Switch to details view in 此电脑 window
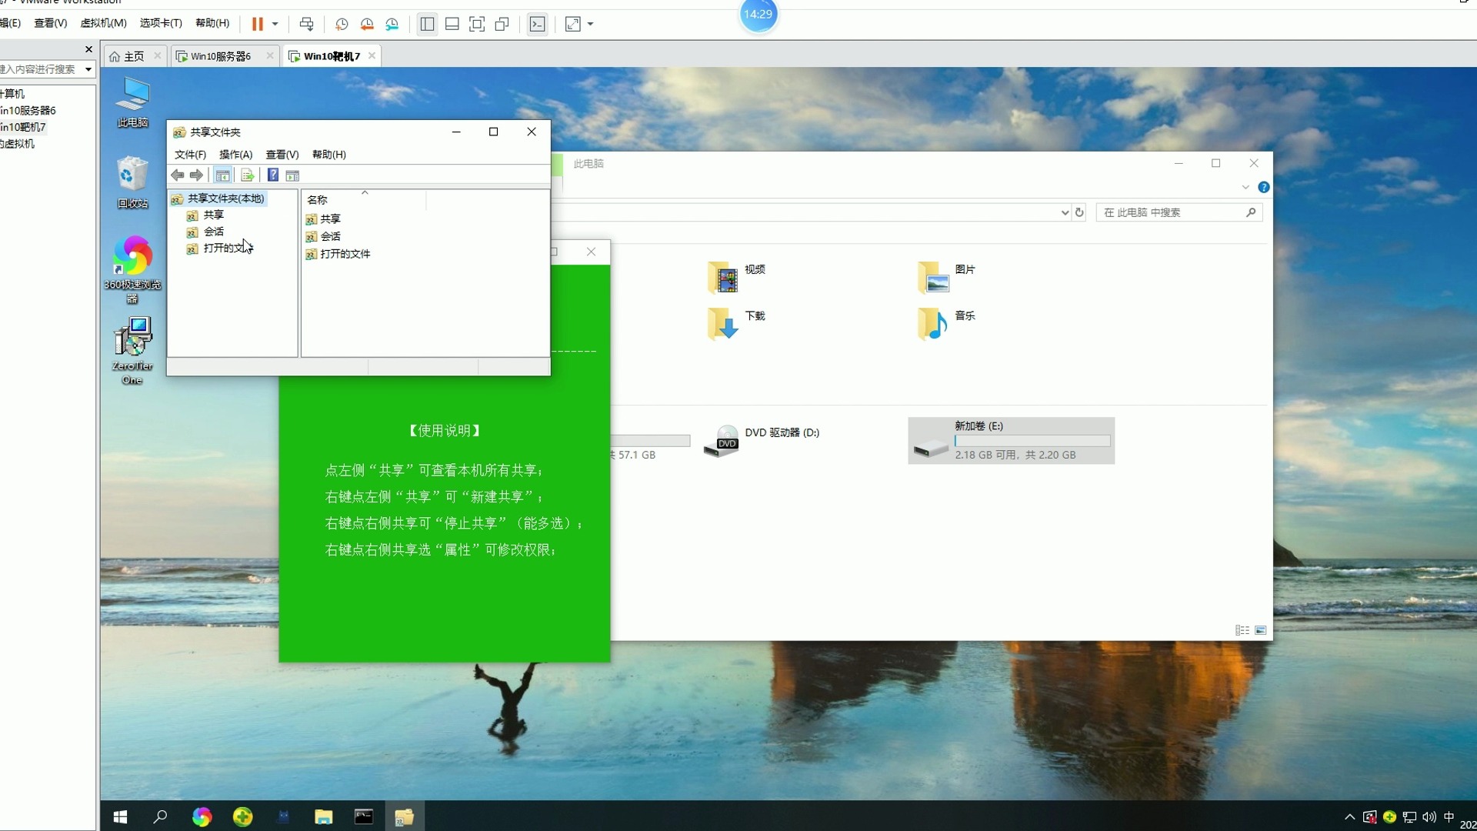Screen dimensions: 1477x831 1242,630
